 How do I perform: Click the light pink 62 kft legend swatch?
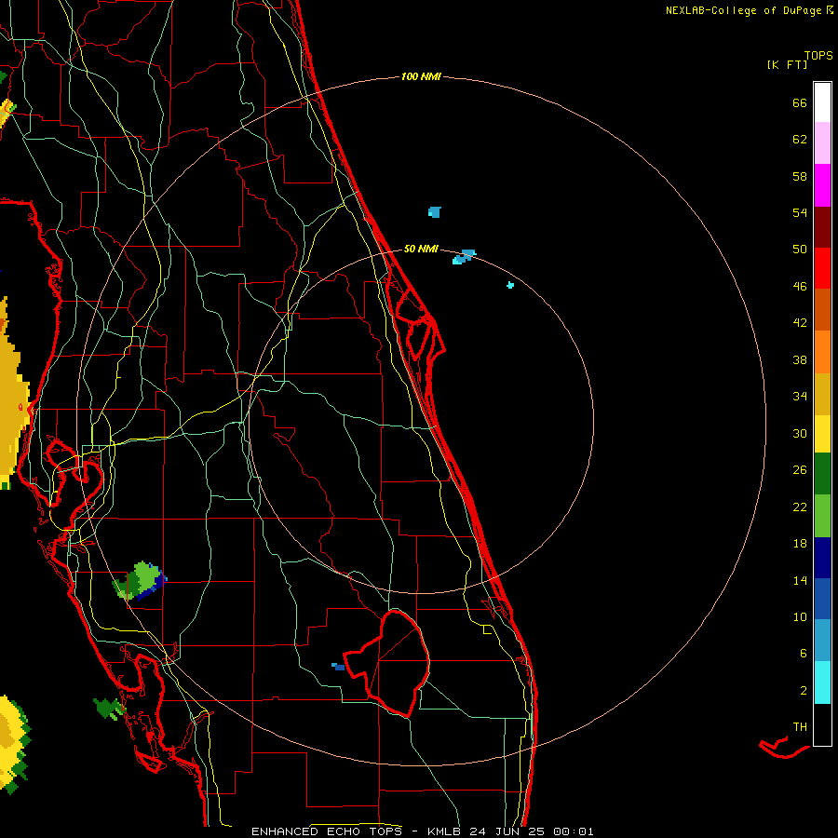[x=822, y=142]
